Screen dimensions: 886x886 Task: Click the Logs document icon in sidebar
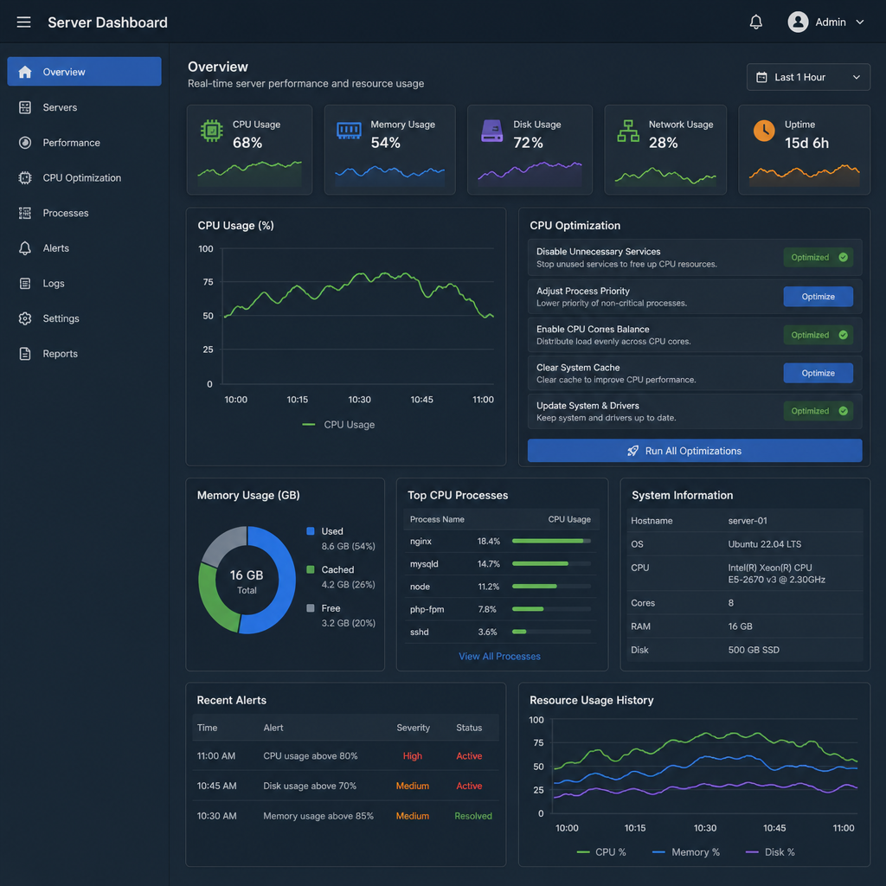[25, 283]
